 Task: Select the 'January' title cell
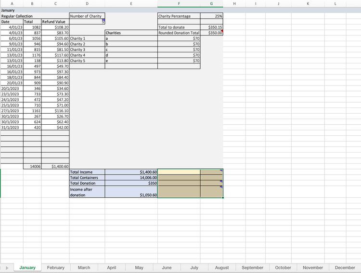click(x=12, y=11)
